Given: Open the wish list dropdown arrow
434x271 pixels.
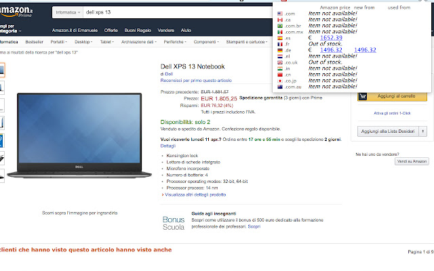Looking at the screenshot, I should pos(422,131).
